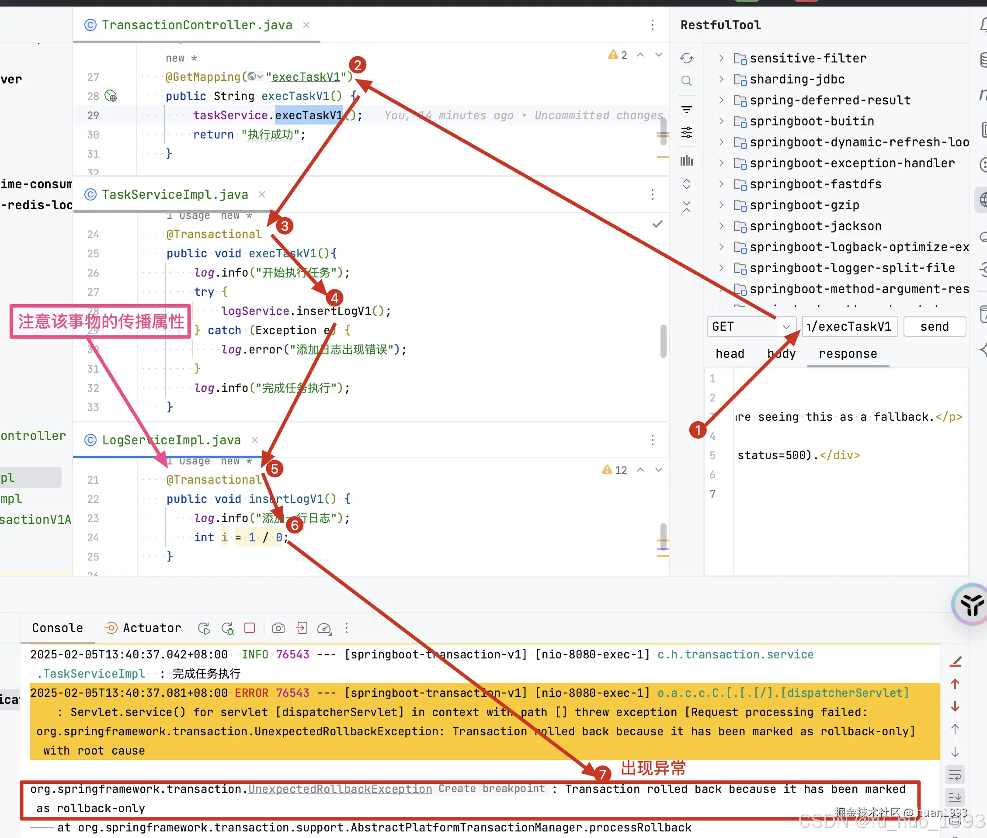Click the RestfulTool search icon
Image resolution: width=987 pixels, height=838 pixels.
point(686,81)
